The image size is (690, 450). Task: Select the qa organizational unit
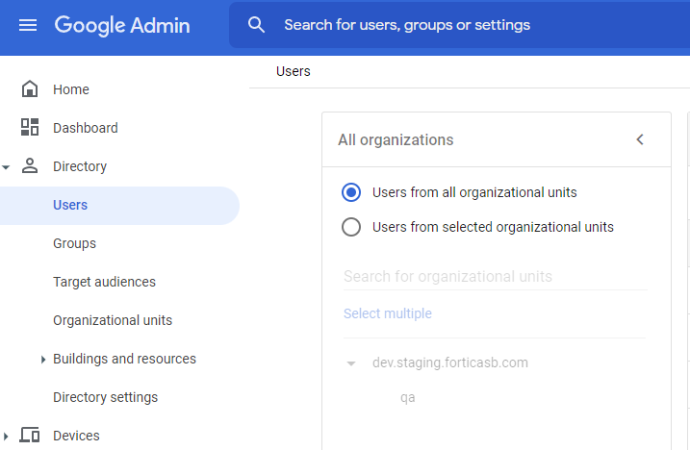click(x=407, y=397)
